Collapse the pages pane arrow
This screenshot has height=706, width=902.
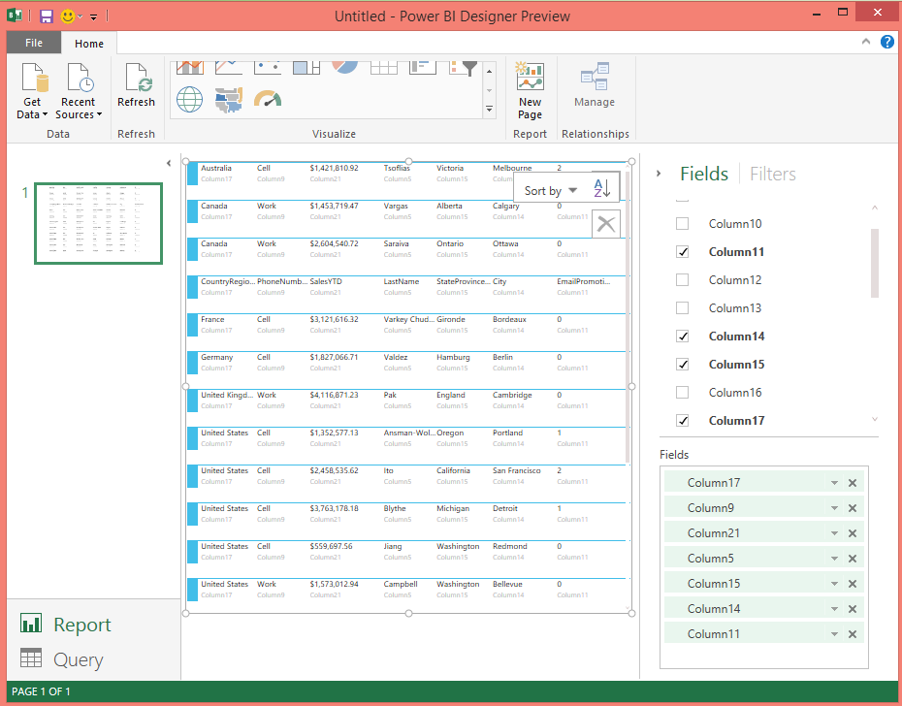pyautogui.click(x=169, y=164)
